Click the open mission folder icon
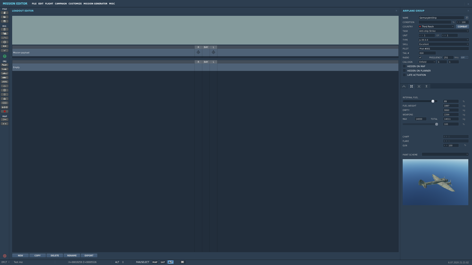This screenshot has width=472, height=265. click(x=5, y=17)
